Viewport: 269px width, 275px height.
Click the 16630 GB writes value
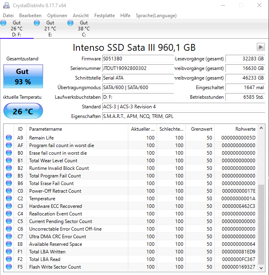tap(245, 68)
